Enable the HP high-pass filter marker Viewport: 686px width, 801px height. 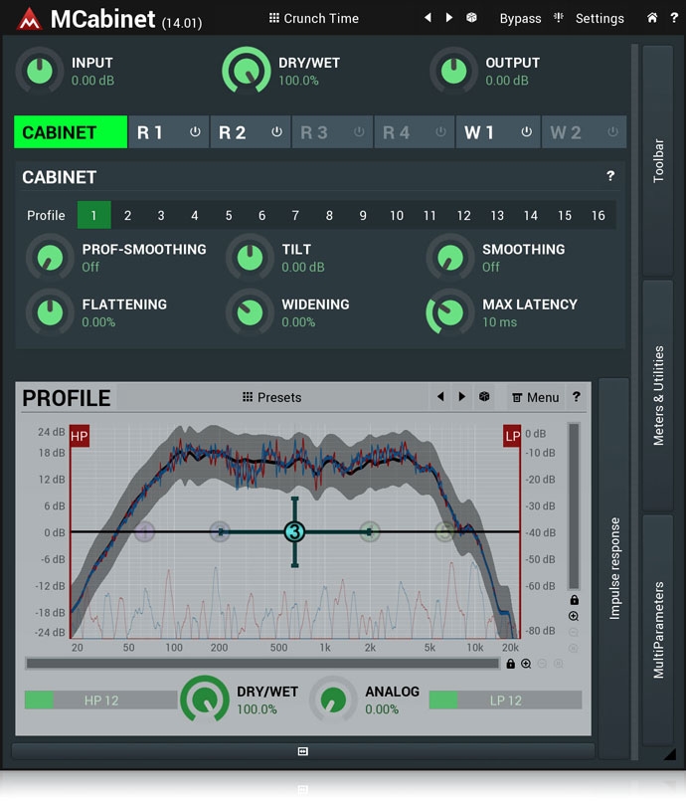point(80,436)
